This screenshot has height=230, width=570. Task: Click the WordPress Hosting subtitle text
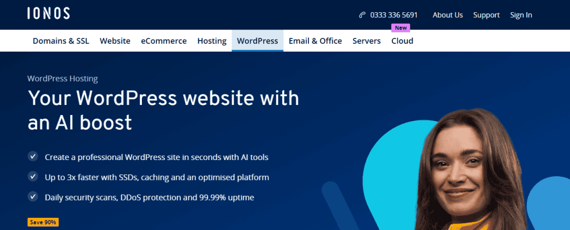pyautogui.click(x=62, y=78)
